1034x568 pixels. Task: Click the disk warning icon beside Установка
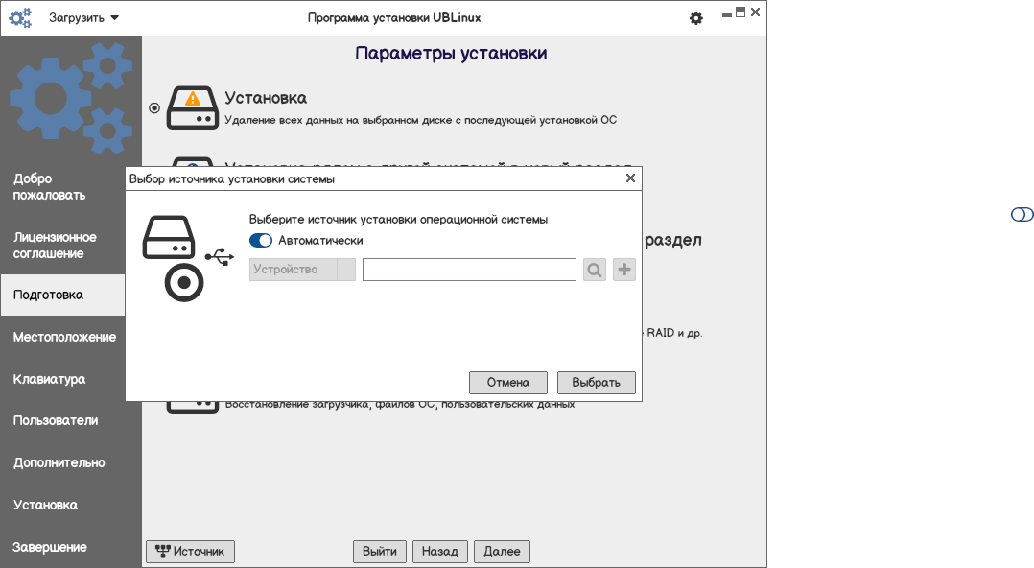(x=192, y=107)
